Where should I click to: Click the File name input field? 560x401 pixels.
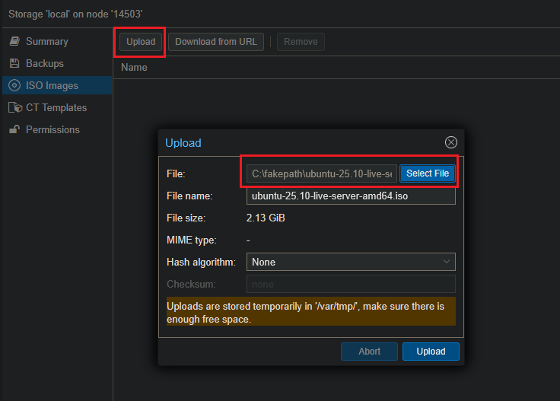click(351, 196)
